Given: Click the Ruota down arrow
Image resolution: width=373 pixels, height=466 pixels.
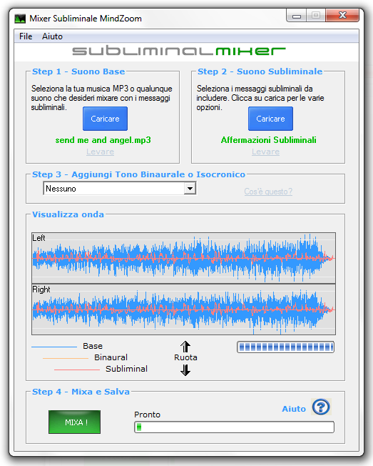Looking at the screenshot, I should click(x=185, y=370).
